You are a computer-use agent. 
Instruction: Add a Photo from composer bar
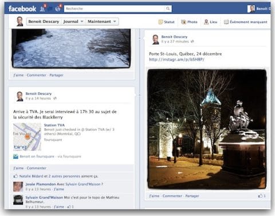[x=189, y=22]
